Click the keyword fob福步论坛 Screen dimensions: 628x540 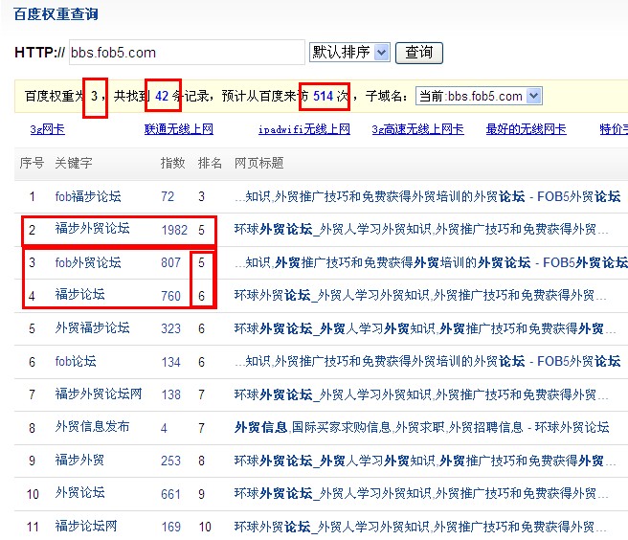pos(88,196)
